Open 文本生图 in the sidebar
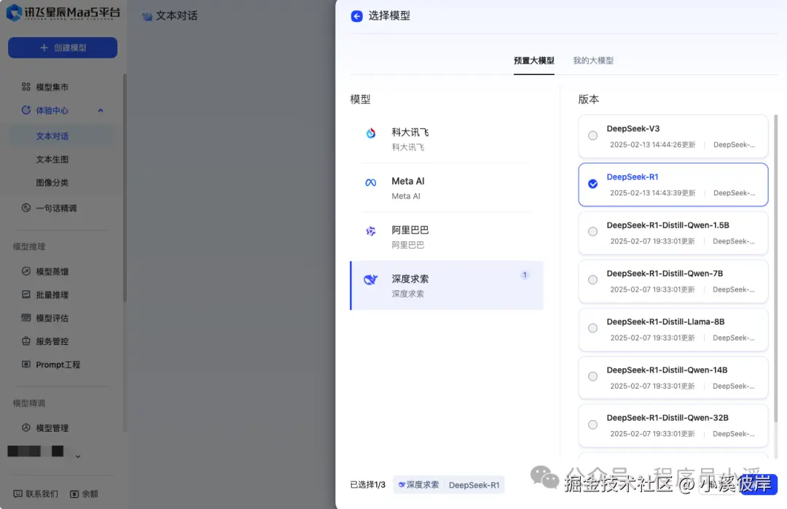The width and height of the screenshot is (787, 509). click(x=52, y=159)
